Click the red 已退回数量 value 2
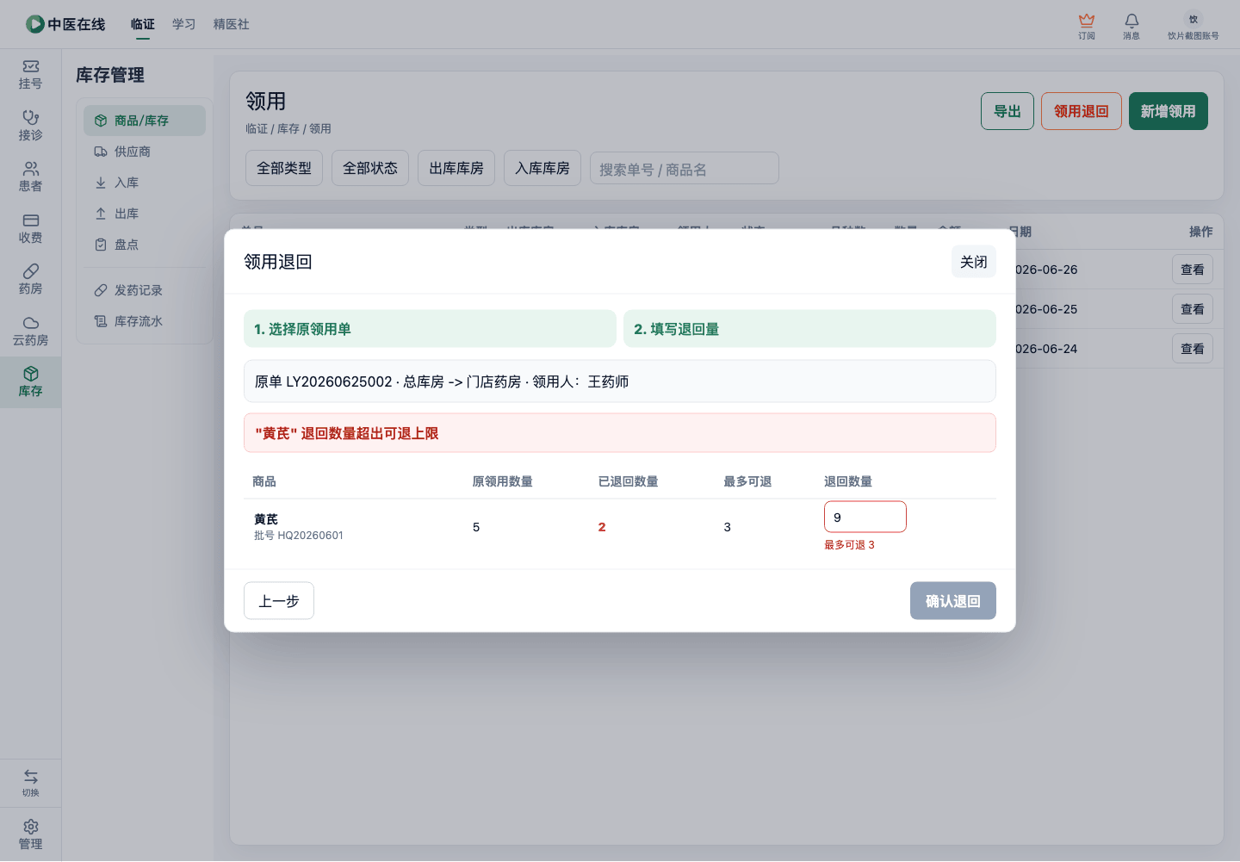This screenshot has width=1240, height=862. (602, 527)
